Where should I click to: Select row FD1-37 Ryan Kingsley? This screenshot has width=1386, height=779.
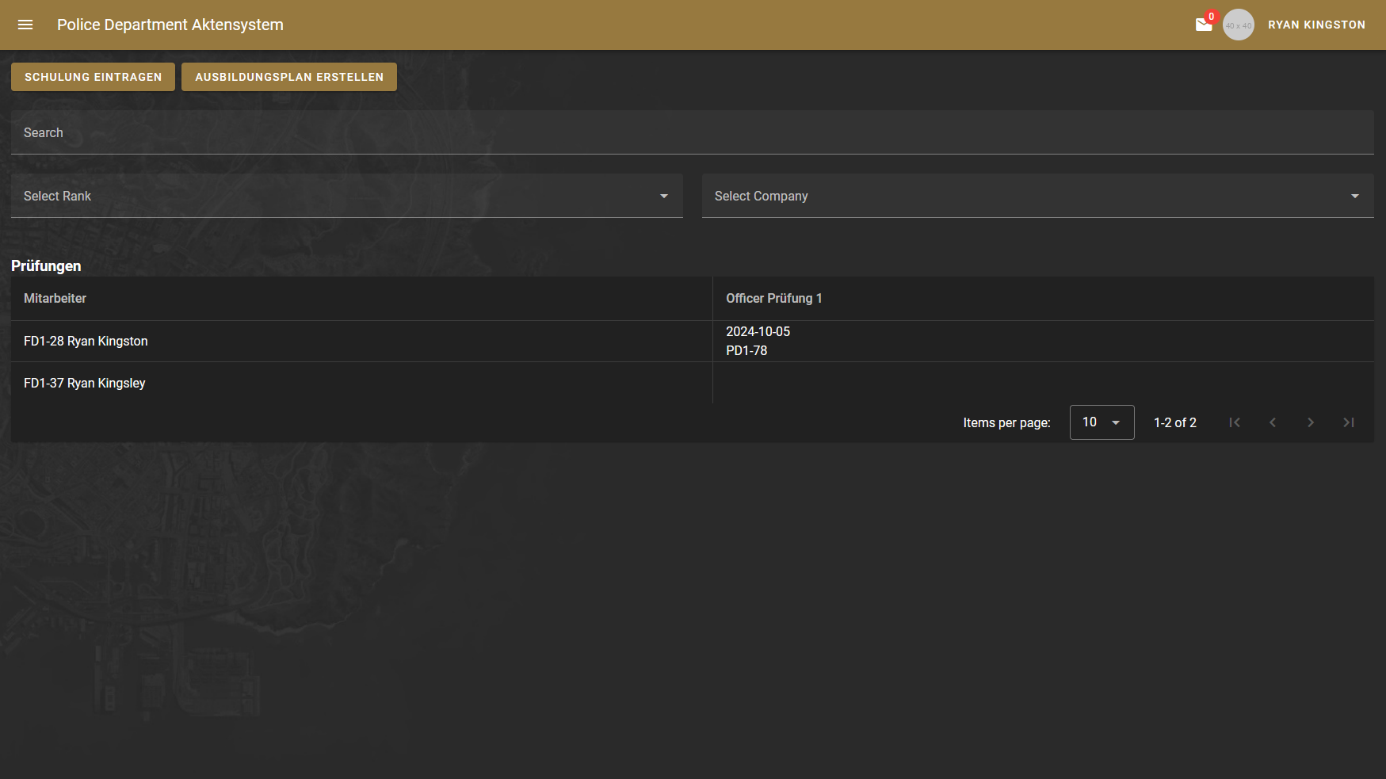click(693, 383)
